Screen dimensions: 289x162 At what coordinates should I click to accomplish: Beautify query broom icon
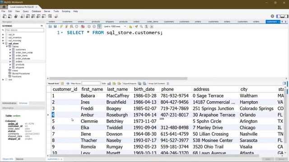point(136,27)
